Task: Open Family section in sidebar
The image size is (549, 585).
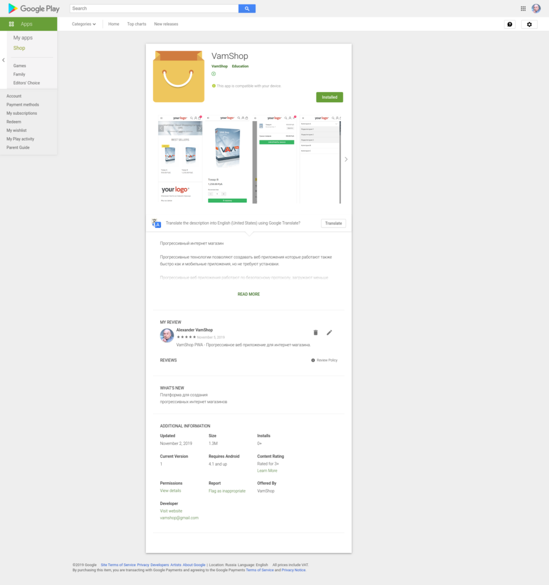Action: 19,74
